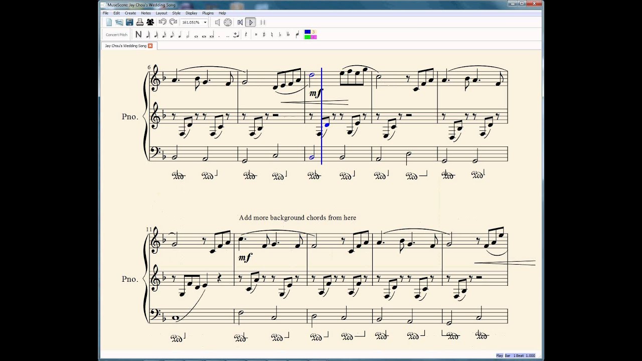Select the 32nd note duration
The height and width of the screenshot is (361, 642).
pyautogui.click(x=156, y=35)
